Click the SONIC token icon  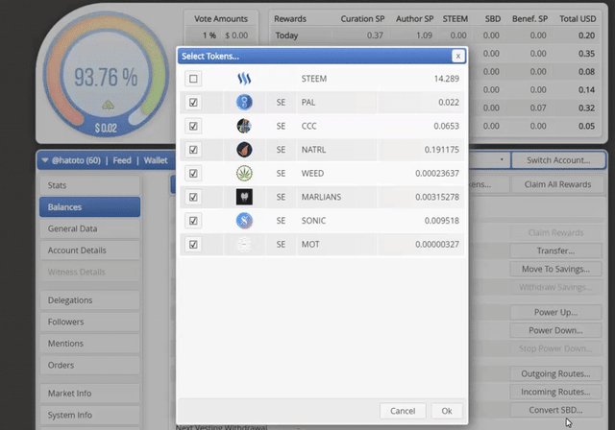point(244,221)
